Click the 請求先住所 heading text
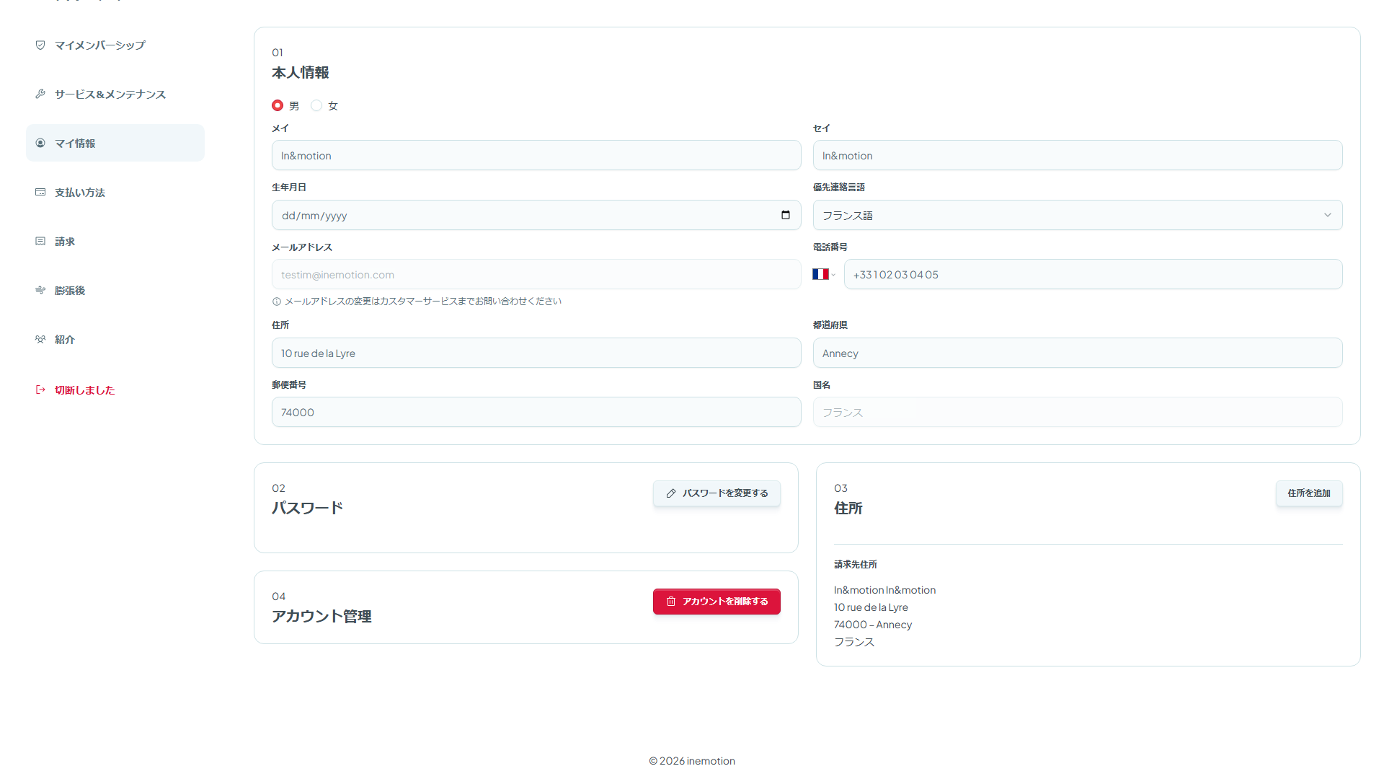The width and height of the screenshot is (1384, 779). pyautogui.click(x=856, y=564)
